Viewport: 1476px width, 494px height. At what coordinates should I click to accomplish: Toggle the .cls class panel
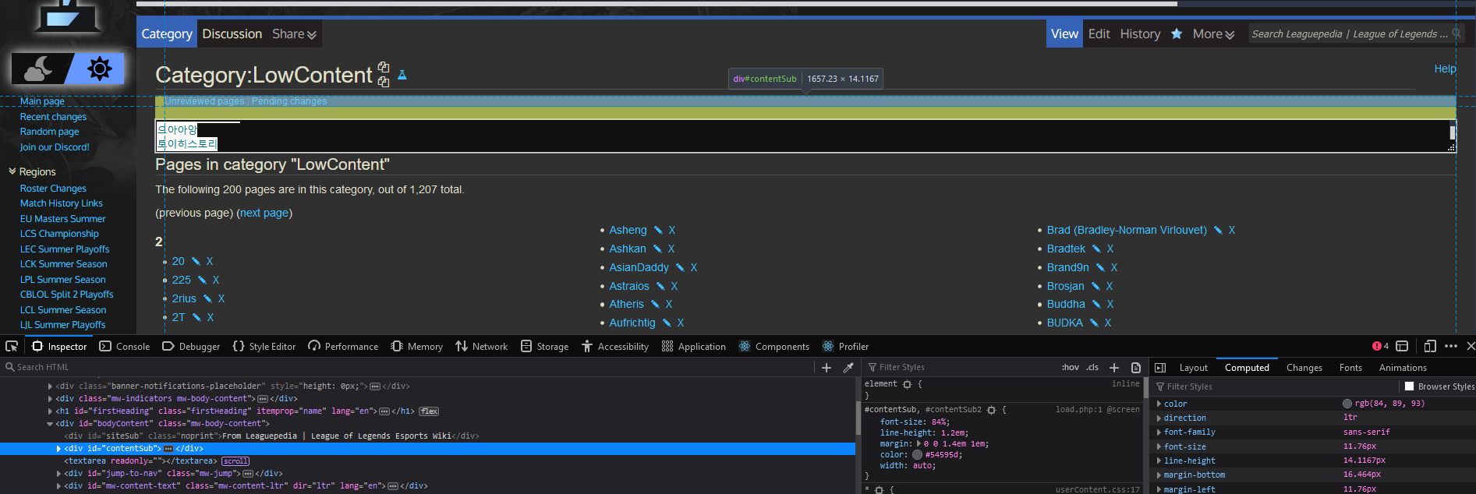coord(1092,368)
